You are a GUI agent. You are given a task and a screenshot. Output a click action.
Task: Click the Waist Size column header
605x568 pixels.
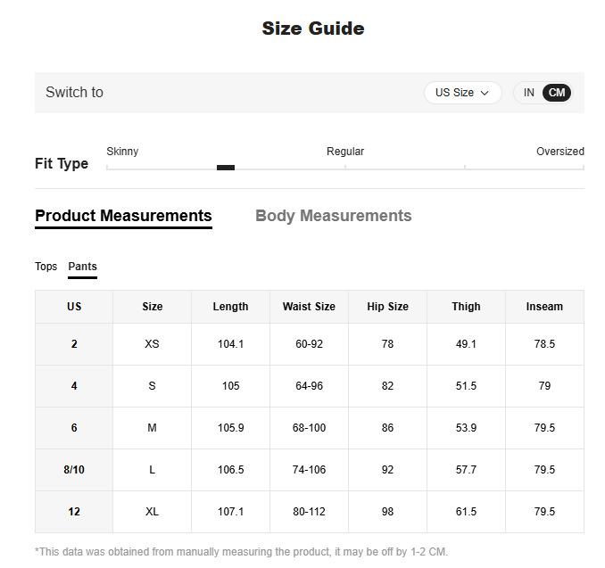click(309, 307)
